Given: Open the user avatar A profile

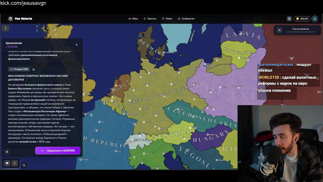Looking at the screenshot, I should tap(315, 19).
